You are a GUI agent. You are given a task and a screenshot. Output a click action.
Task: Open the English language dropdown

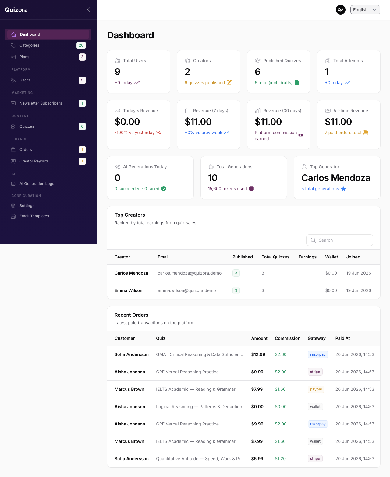click(365, 10)
